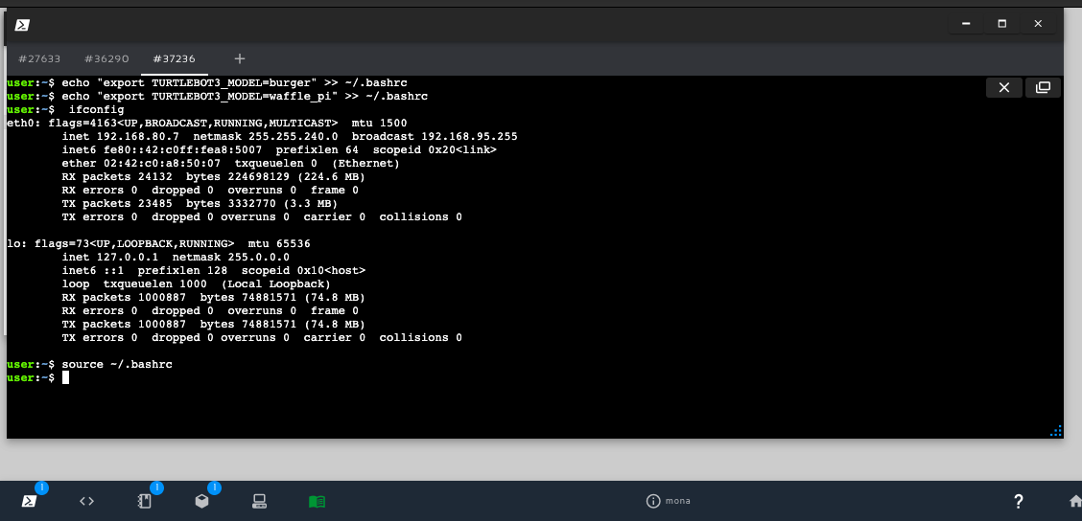Close the terminal pane with X button

pos(1004,87)
